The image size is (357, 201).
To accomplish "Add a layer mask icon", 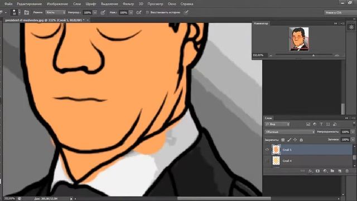I will (317, 171).
